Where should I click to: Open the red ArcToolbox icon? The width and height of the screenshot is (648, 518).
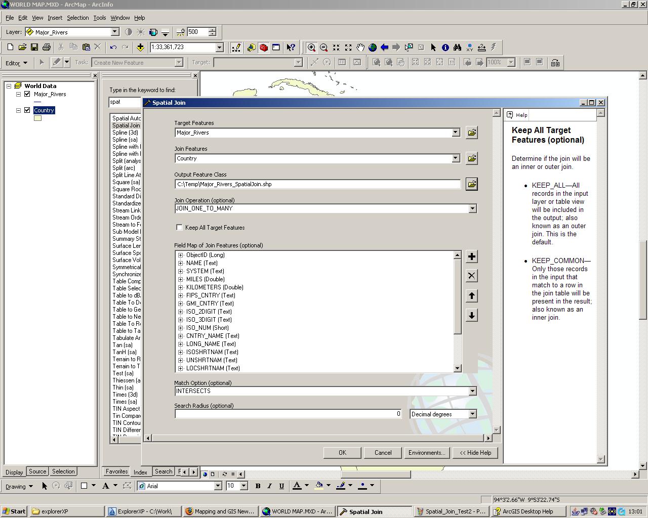[x=264, y=47]
